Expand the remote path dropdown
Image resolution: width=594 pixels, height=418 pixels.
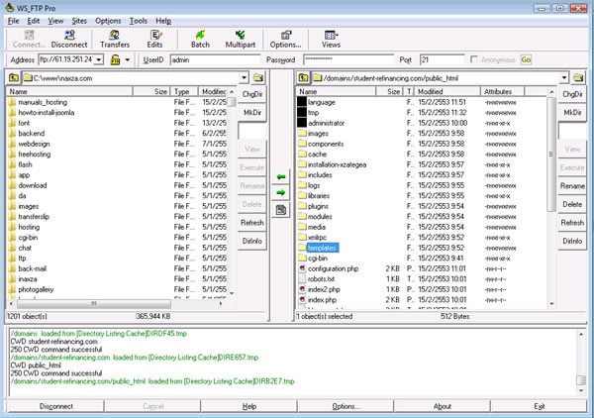[564, 78]
